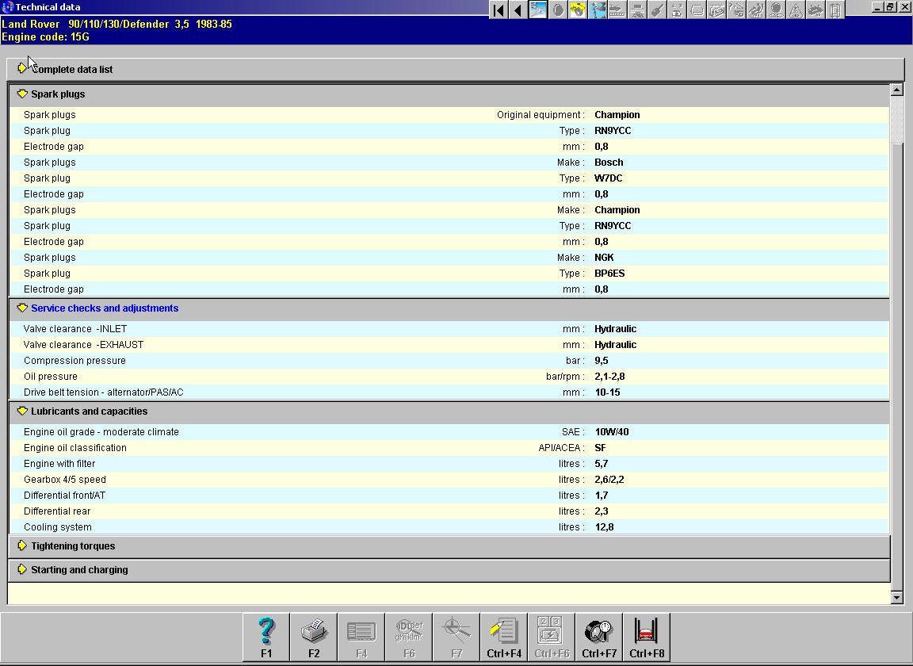Click the Cooling system row
913x666 pixels.
pos(449,526)
